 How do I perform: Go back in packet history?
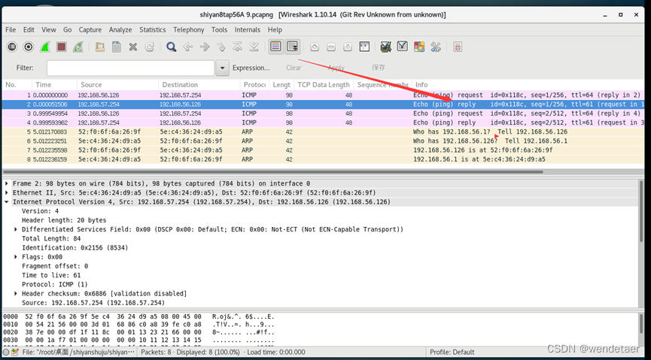(x=188, y=47)
